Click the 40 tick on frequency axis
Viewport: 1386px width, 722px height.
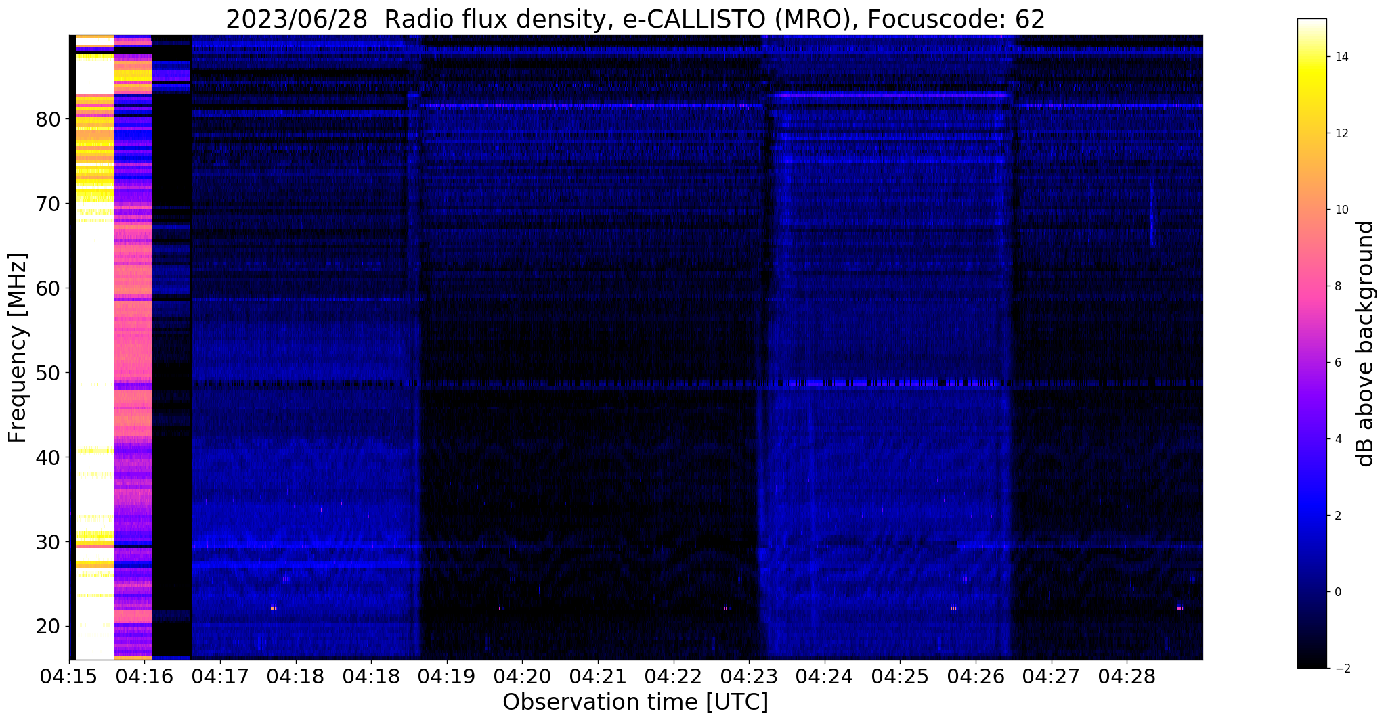point(49,457)
